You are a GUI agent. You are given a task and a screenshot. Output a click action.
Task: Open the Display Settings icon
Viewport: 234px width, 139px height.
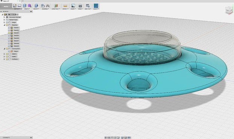[123, 137]
